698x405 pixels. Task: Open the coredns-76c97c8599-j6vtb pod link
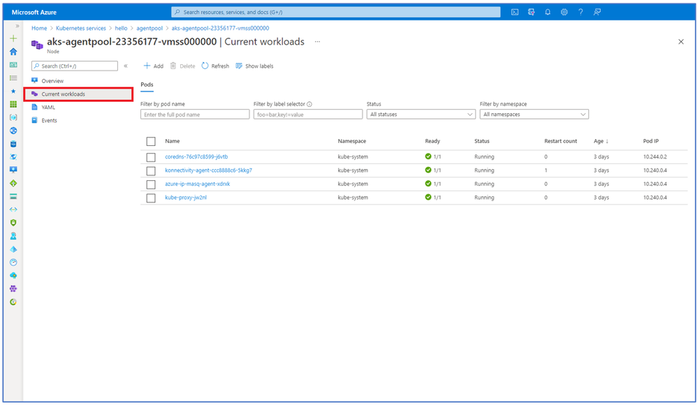pos(196,156)
